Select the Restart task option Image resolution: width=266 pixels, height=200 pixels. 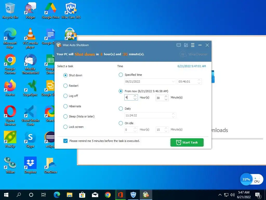(65, 86)
